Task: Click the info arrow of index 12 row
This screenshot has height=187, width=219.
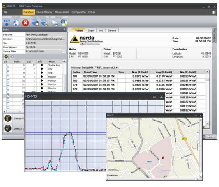Action: 42,88
